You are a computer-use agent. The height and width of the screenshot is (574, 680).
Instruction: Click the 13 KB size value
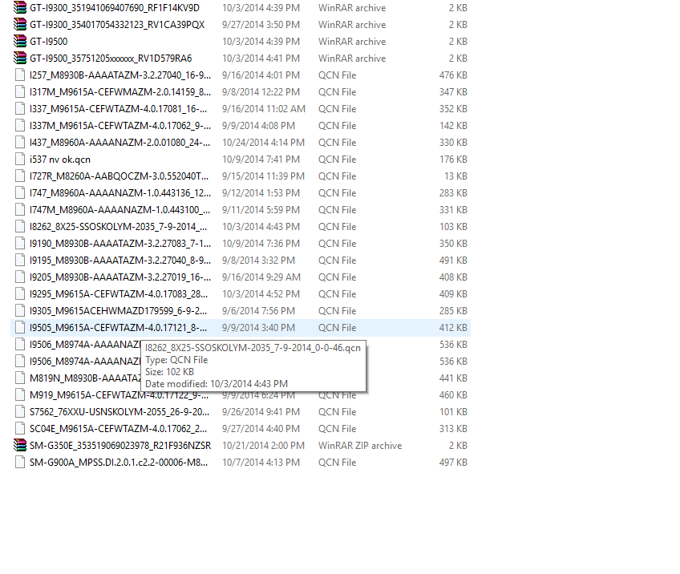click(455, 176)
